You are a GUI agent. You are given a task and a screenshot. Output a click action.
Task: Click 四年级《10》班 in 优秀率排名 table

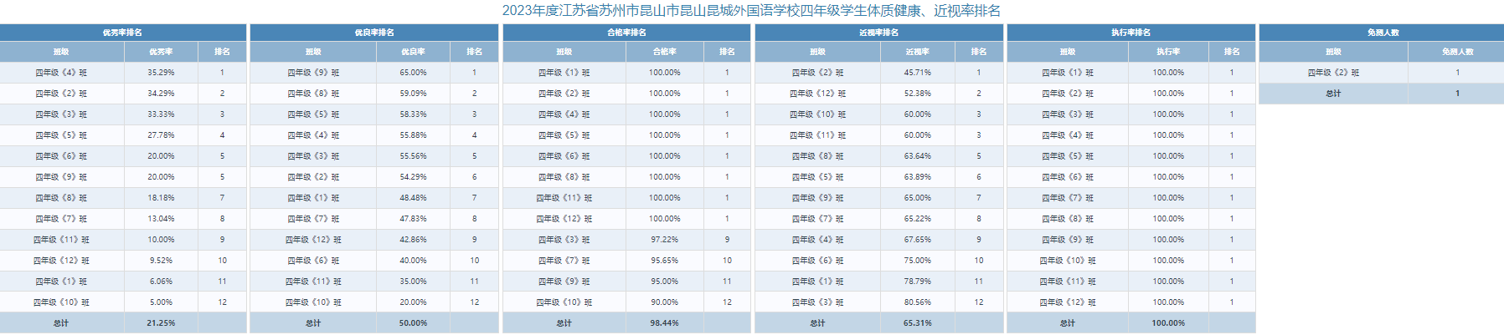pyautogui.click(x=61, y=302)
